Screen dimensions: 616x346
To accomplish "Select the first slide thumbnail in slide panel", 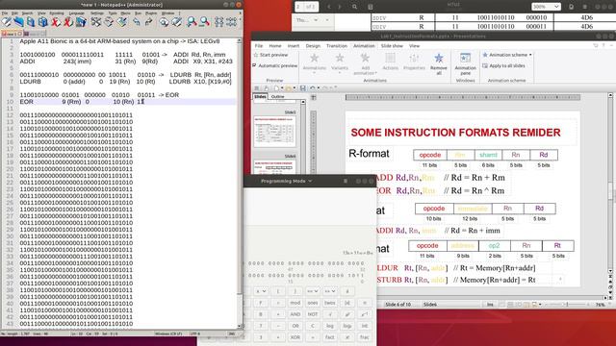I will click(274, 132).
